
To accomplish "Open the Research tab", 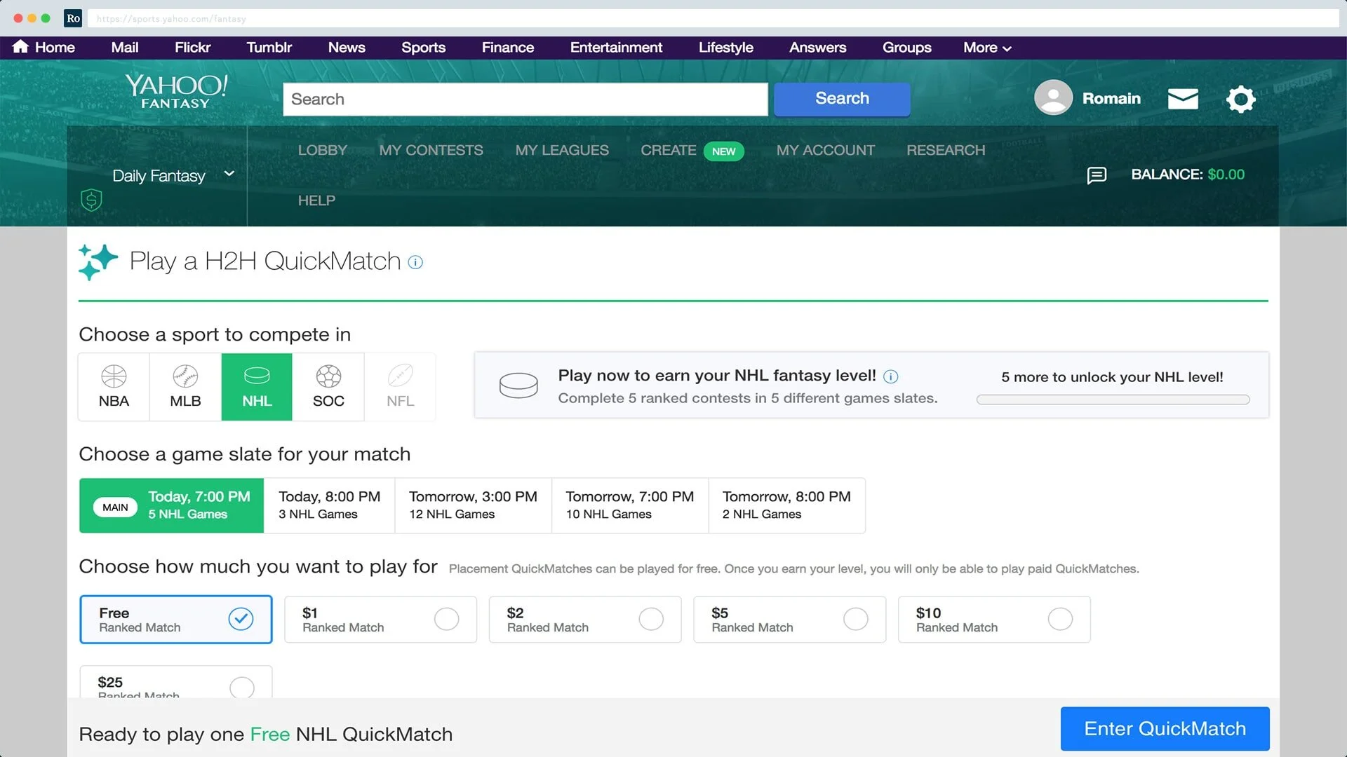I will click(945, 150).
